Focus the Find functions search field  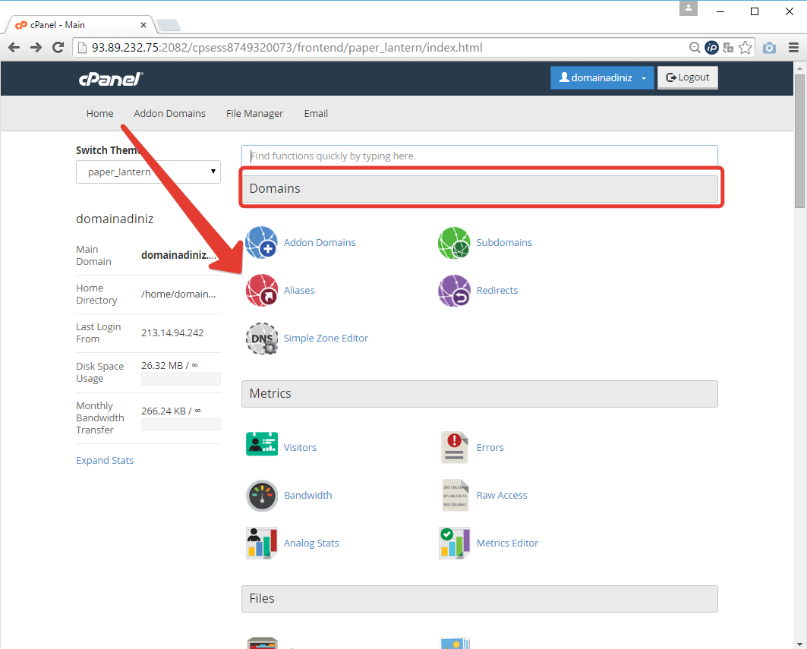(x=479, y=156)
